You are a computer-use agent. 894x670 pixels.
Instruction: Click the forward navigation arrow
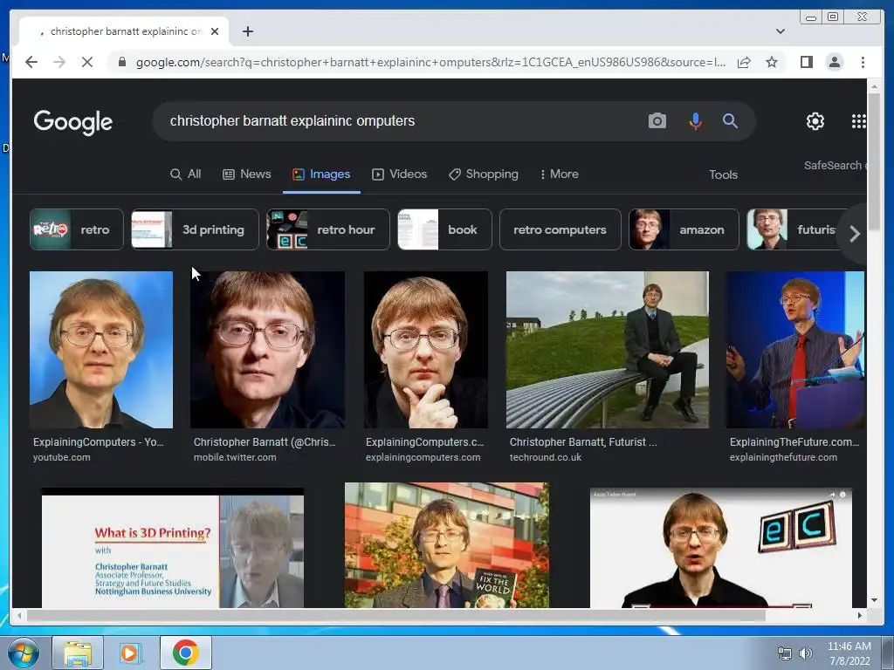[x=59, y=62]
